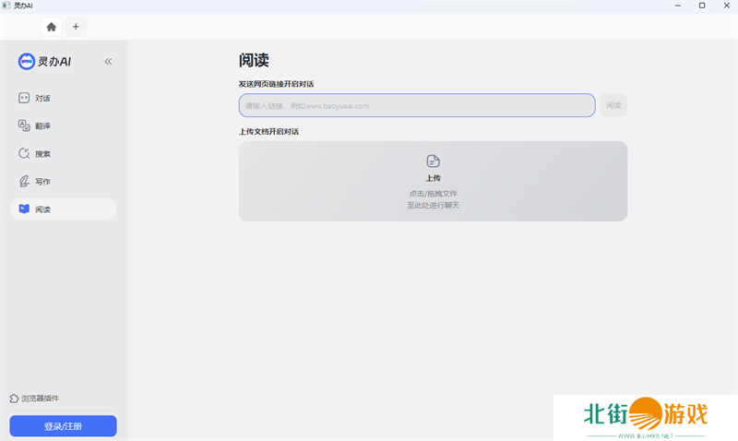The height and width of the screenshot is (441, 738).
Task: Click the 点击/拖拽文件 upload area text
Action: point(433,194)
